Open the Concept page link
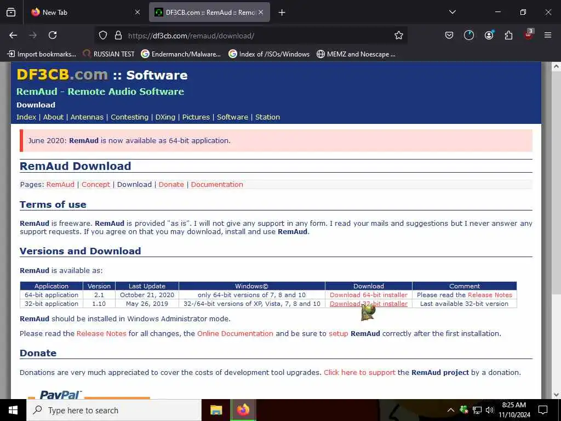The image size is (561, 421). [96, 184]
